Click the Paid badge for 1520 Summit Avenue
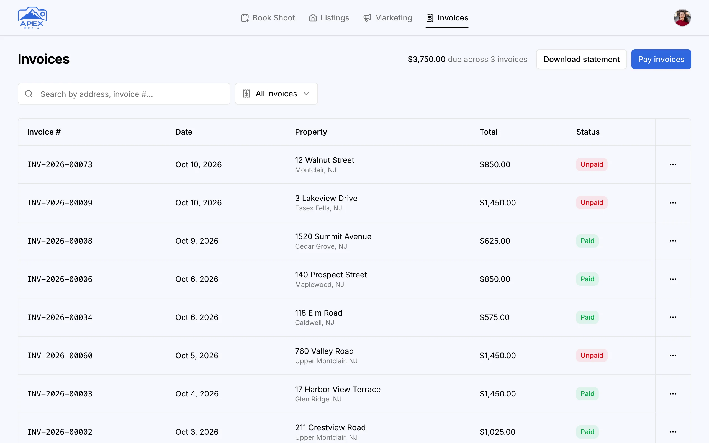The height and width of the screenshot is (443, 709). pos(587,241)
